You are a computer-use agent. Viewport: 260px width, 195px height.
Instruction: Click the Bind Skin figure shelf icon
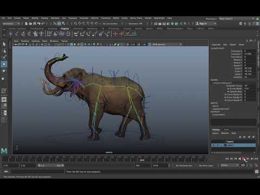35,34
